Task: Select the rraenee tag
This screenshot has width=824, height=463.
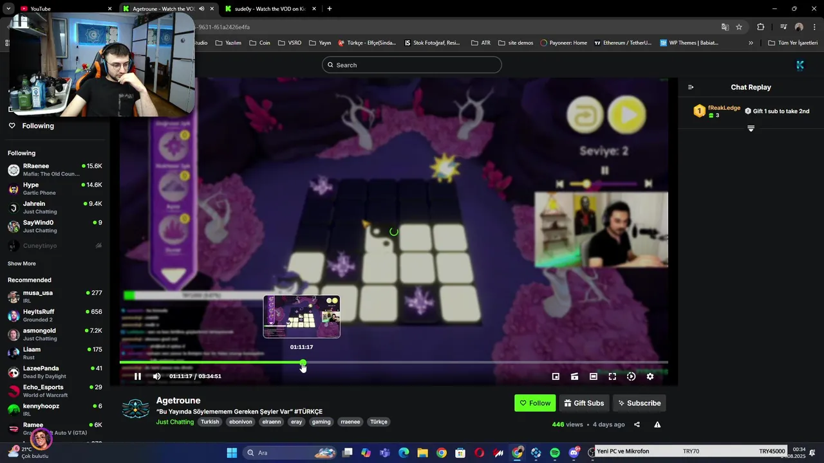Action: [350, 422]
